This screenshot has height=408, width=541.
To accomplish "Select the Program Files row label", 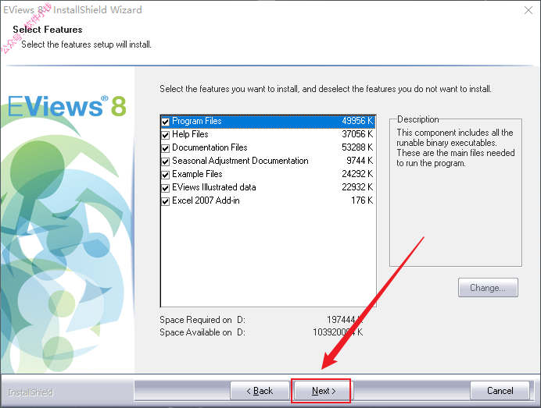I will tap(197, 121).
